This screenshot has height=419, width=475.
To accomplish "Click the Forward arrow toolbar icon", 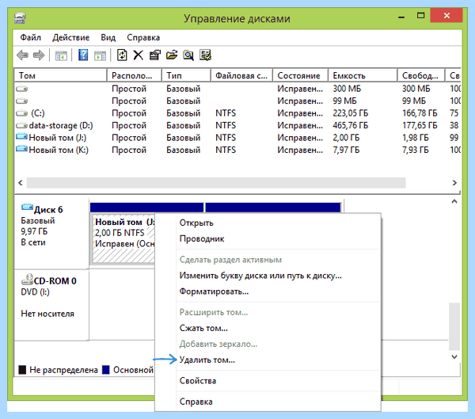I will tap(39, 55).
